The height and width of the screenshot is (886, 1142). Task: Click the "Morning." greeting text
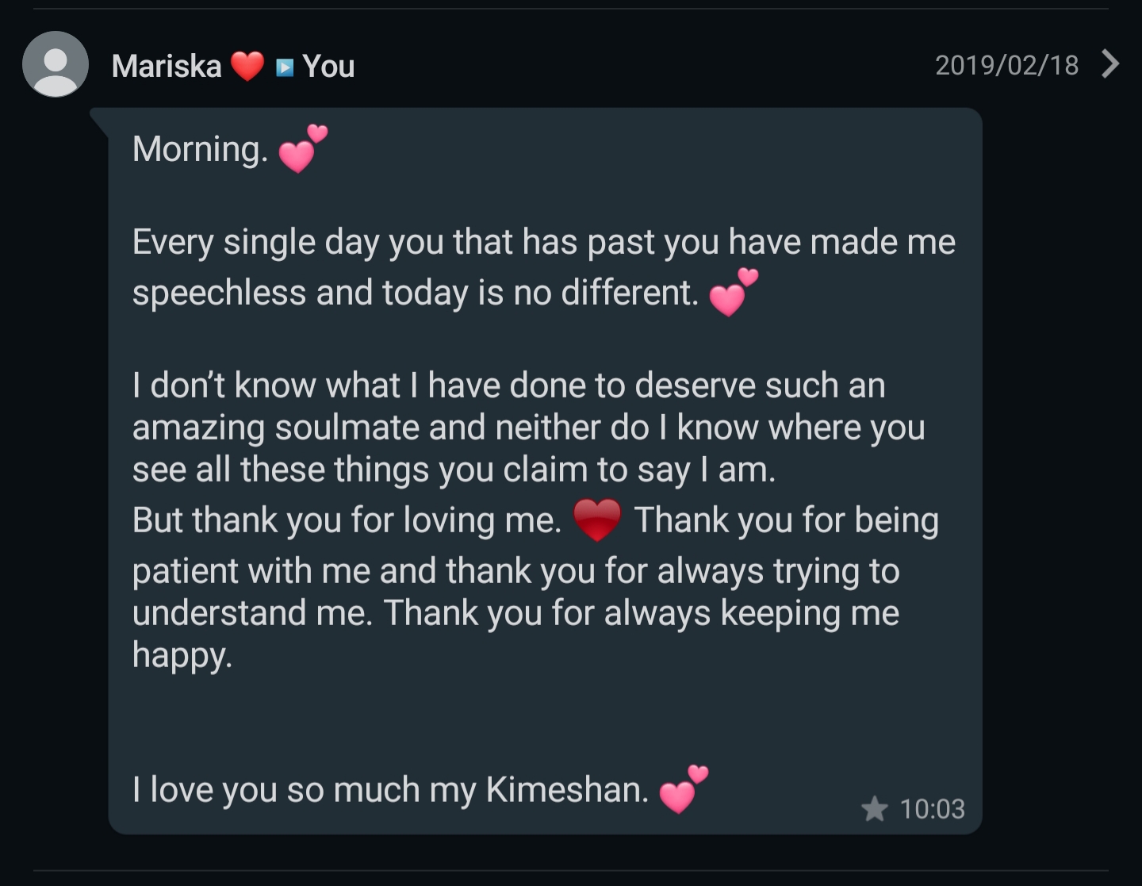click(200, 149)
